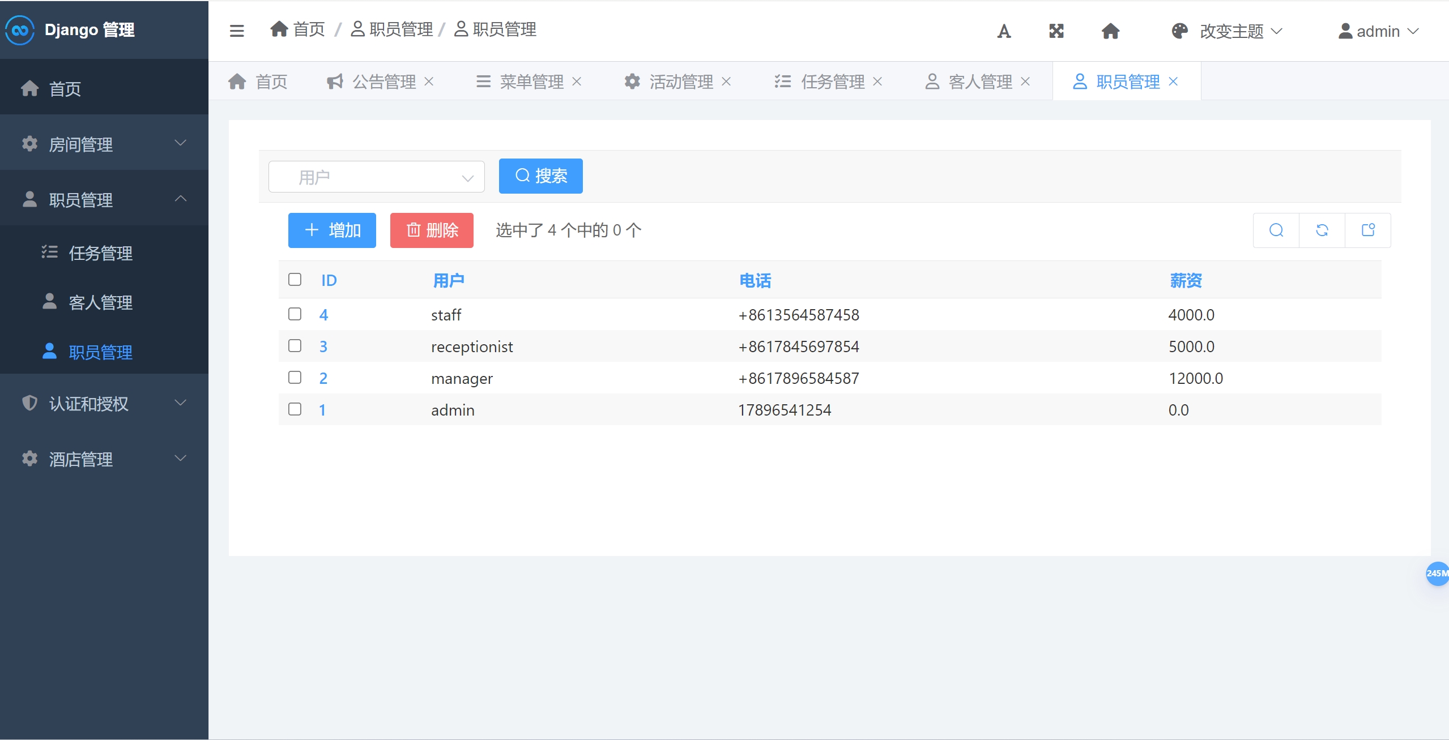1449x740 pixels.
Task: Open the 用户 filter dropdown
Action: pyautogui.click(x=376, y=177)
